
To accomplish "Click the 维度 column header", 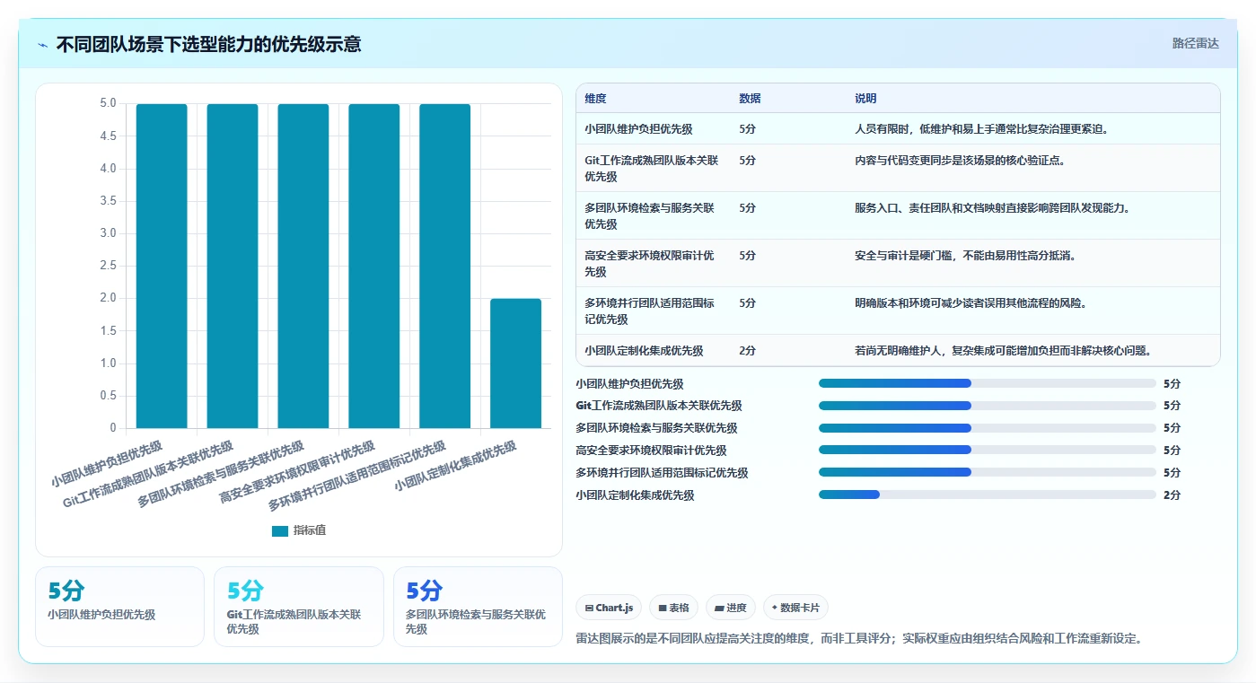I will pos(595,99).
